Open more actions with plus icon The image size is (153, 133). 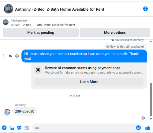(4, 128)
